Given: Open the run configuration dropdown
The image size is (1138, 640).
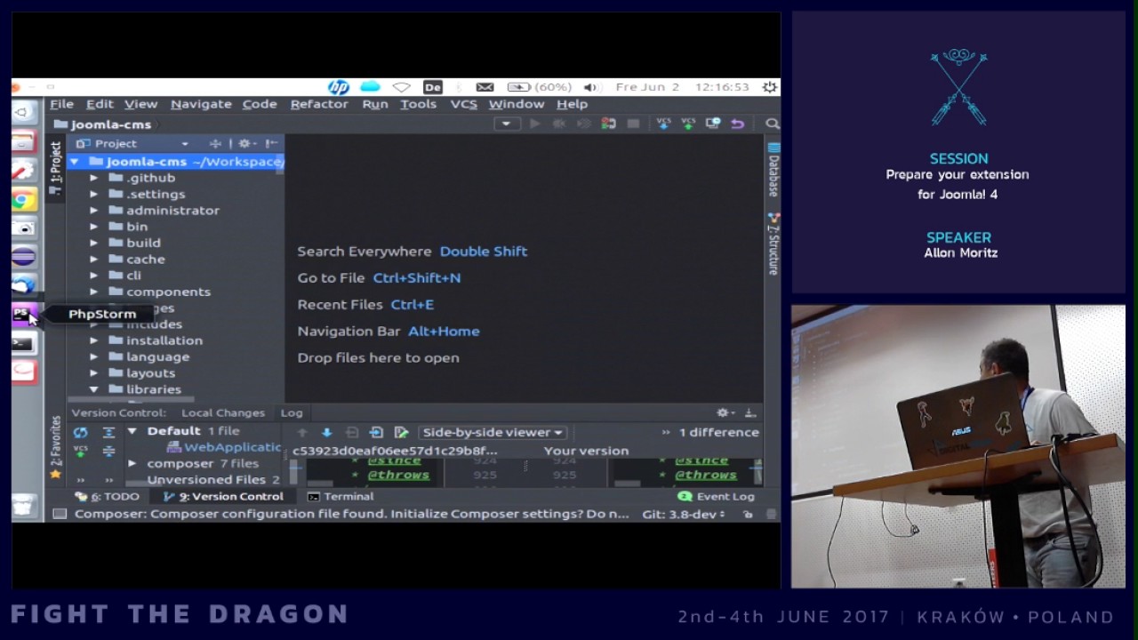Looking at the screenshot, I should [506, 124].
